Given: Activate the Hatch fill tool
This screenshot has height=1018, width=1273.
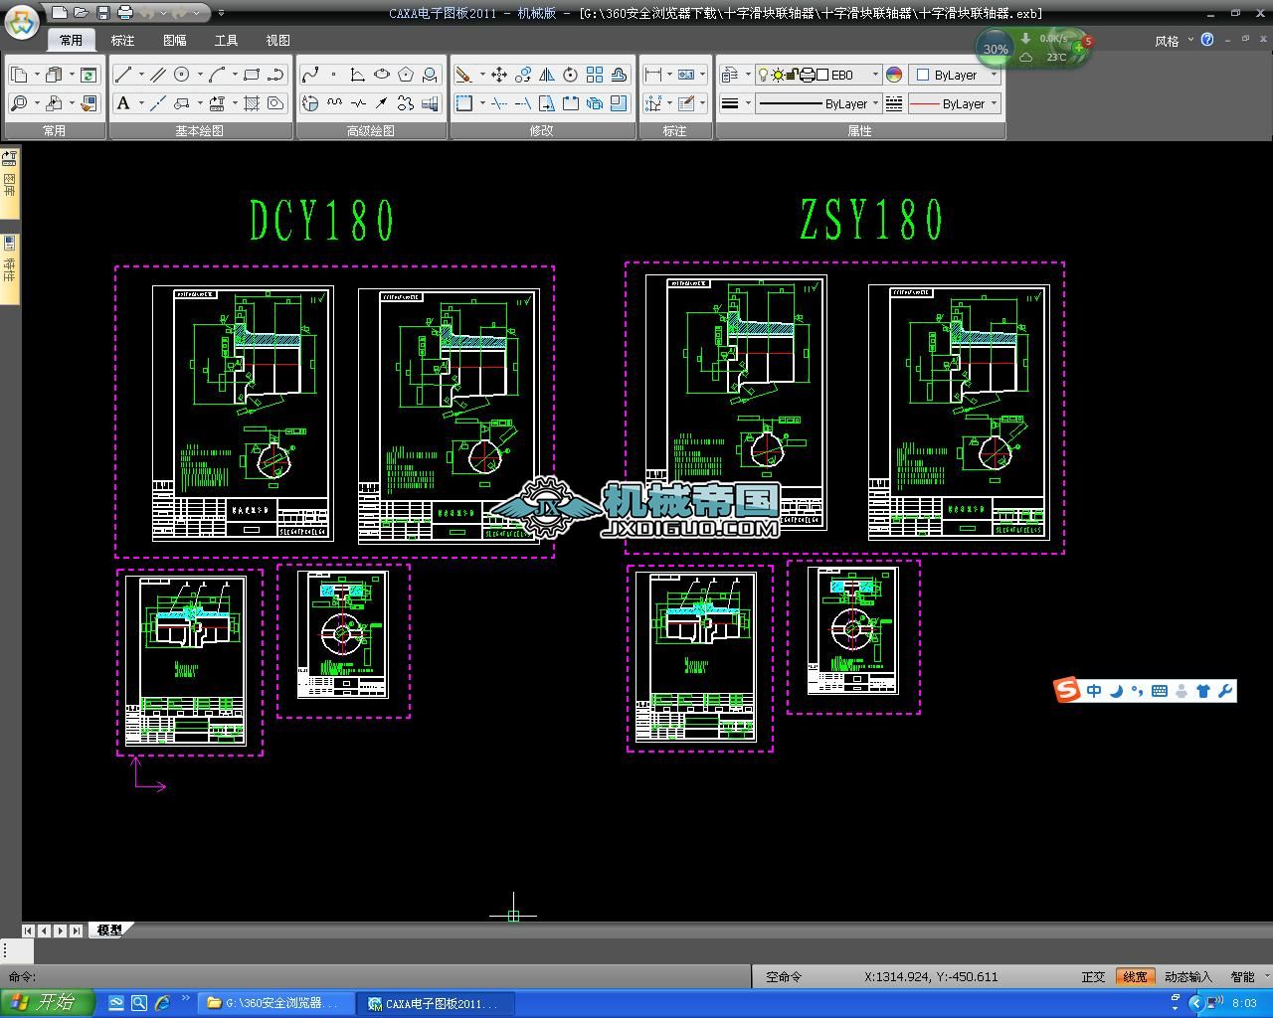Looking at the screenshot, I should (x=252, y=103).
